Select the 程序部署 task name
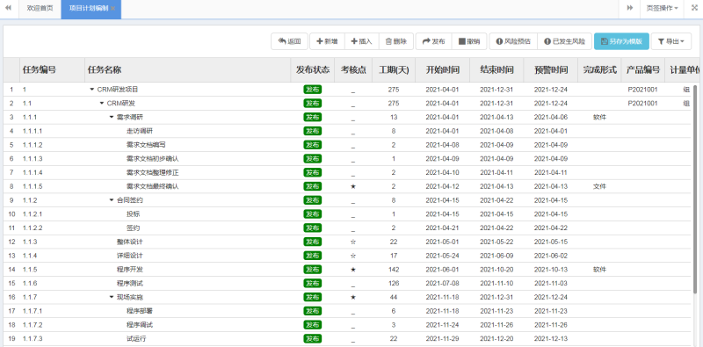The height and width of the screenshot is (347, 703). click(140, 311)
